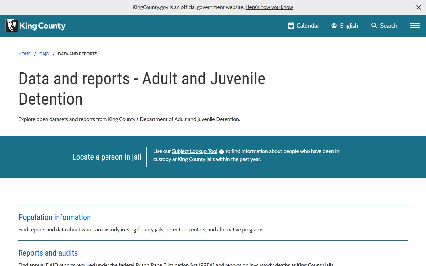This screenshot has height=266, width=426.
Task: Open the Calendar link in header
Action: pyautogui.click(x=303, y=26)
